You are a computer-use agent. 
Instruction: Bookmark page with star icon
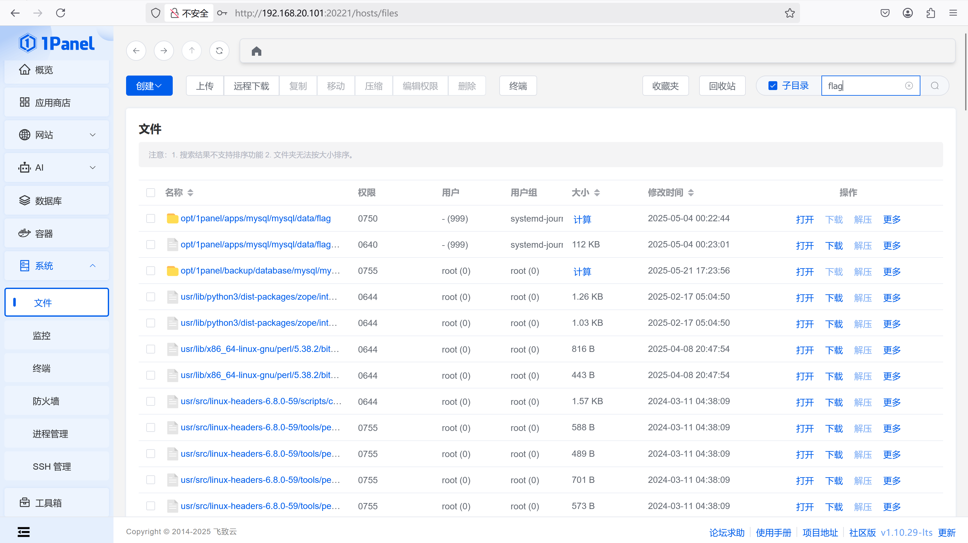pos(790,13)
